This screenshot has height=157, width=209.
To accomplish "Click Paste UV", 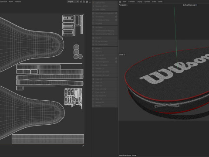I will pos(104,82).
